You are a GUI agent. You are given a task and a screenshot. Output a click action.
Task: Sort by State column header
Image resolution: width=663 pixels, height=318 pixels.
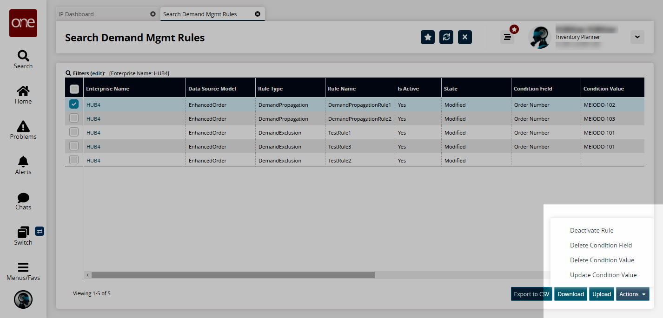tap(477, 89)
